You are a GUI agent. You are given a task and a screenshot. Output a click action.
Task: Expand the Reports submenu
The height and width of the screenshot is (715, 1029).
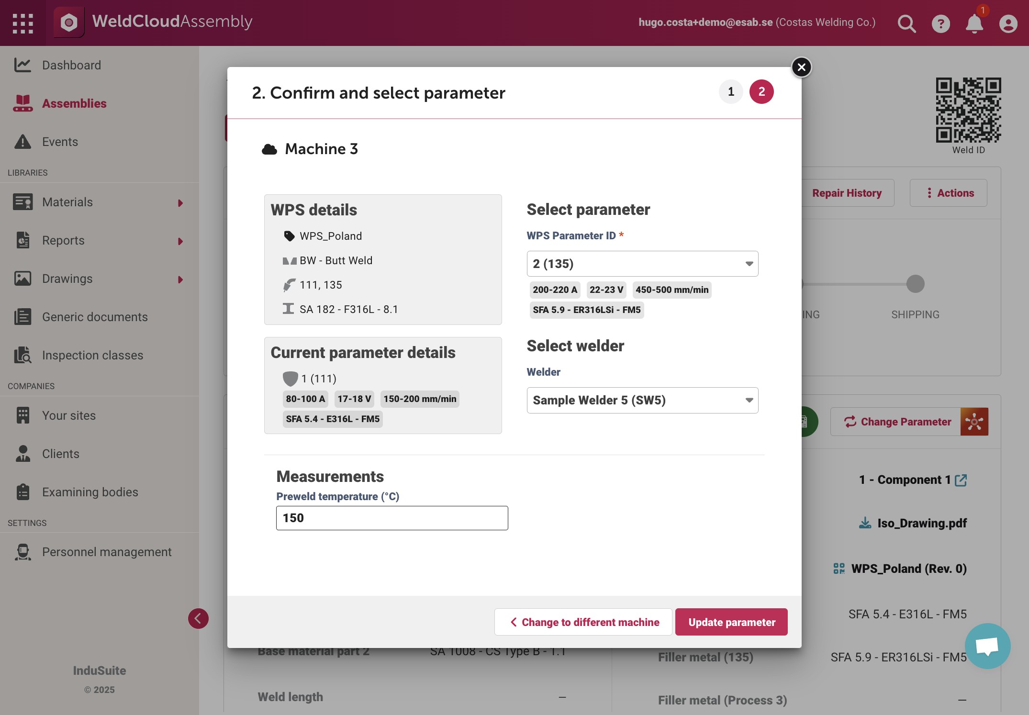click(180, 241)
